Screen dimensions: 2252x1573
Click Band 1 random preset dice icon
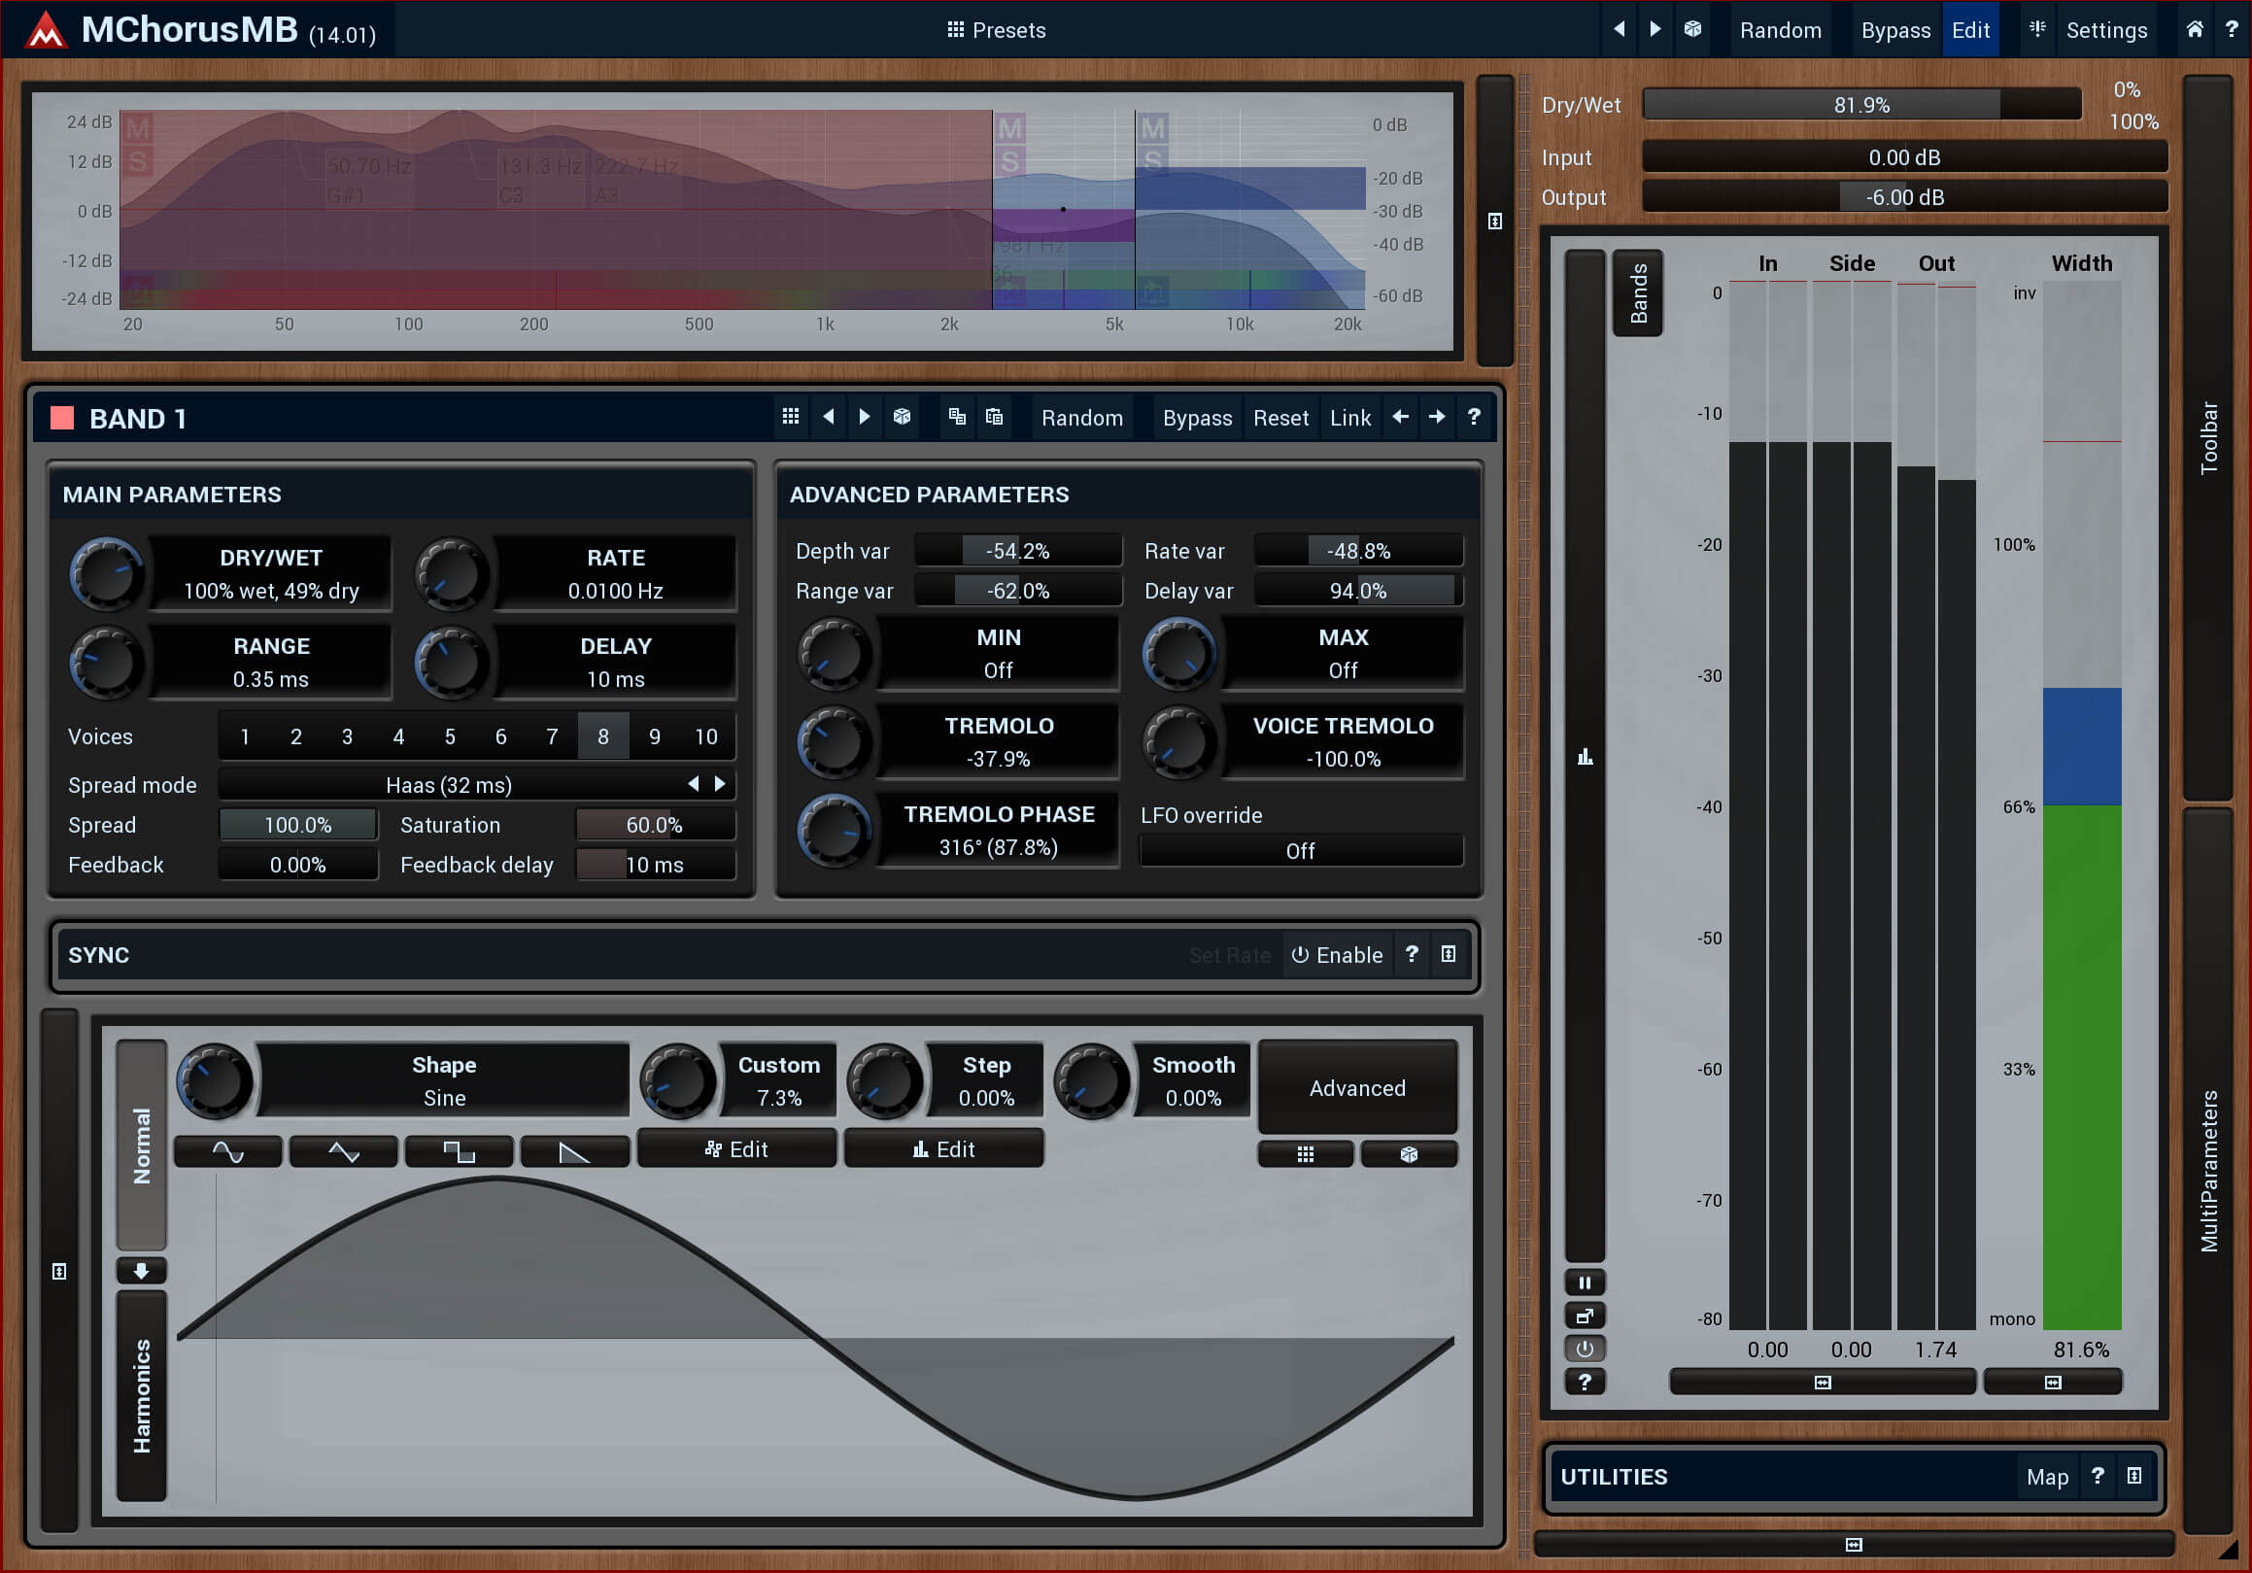pos(902,417)
